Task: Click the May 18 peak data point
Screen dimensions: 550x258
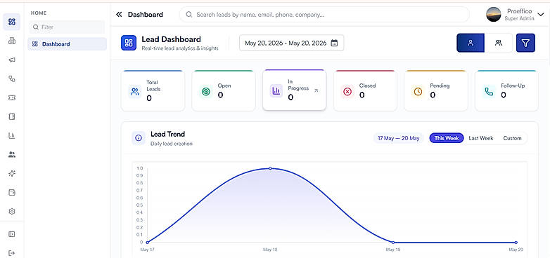Action: [x=270, y=168]
